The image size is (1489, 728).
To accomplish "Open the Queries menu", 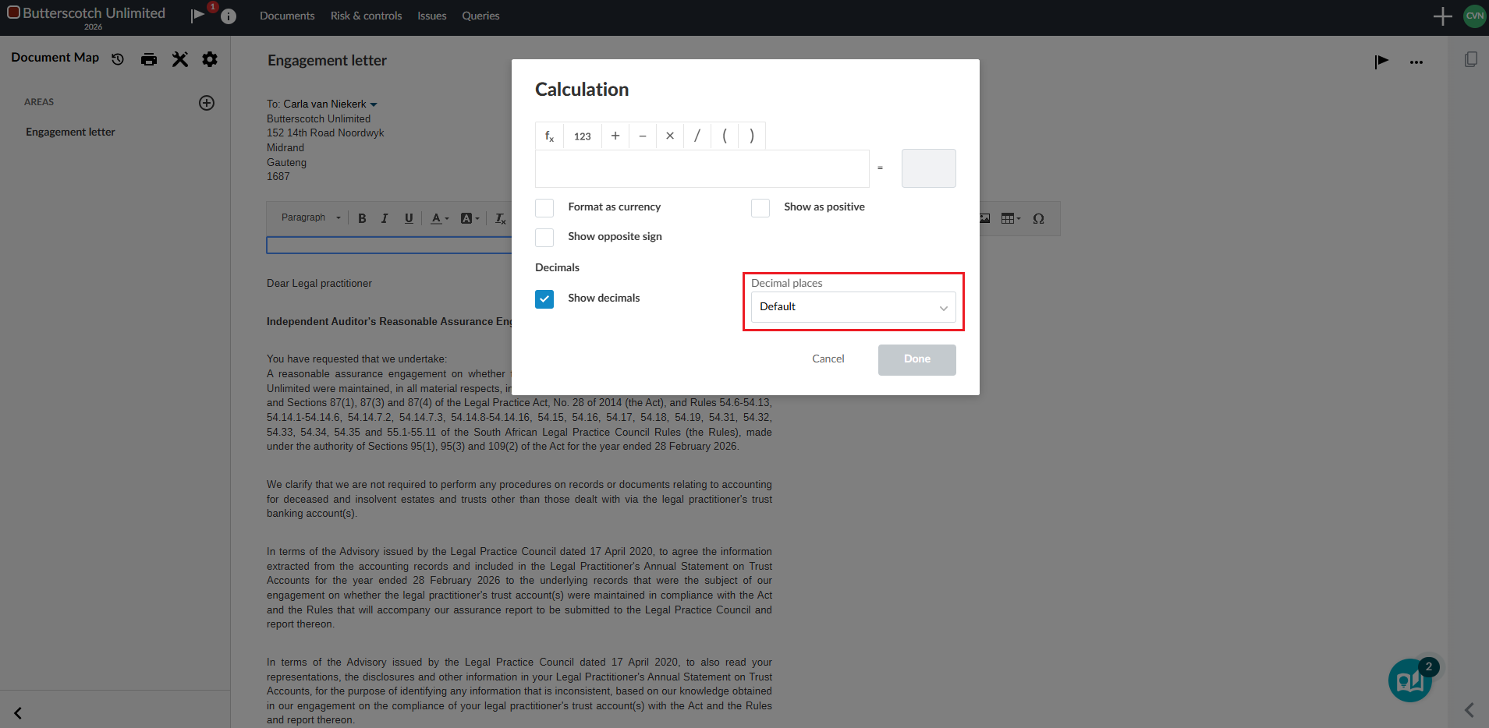I will (x=480, y=16).
